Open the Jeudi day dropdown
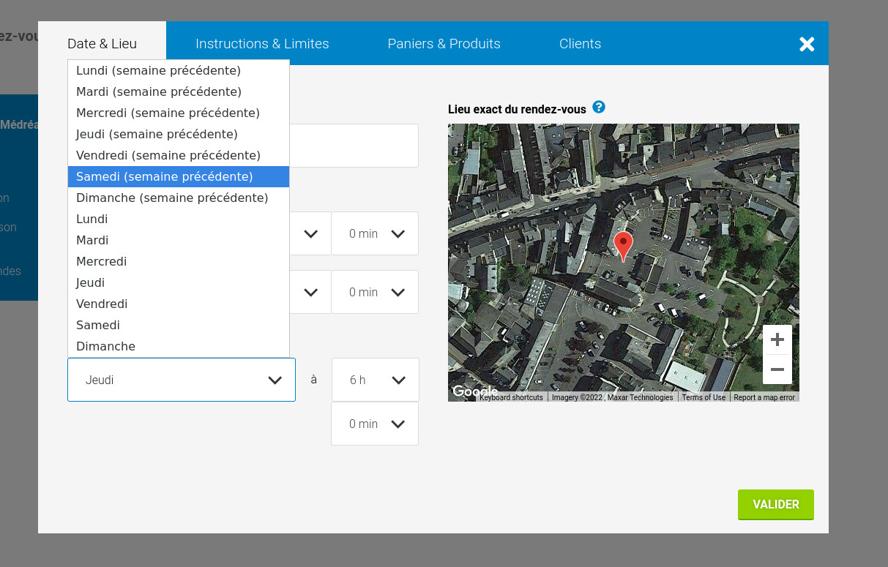This screenshot has height=567, width=888. pos(182,380)
